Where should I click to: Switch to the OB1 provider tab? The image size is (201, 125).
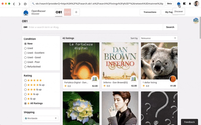coord(59,12)
